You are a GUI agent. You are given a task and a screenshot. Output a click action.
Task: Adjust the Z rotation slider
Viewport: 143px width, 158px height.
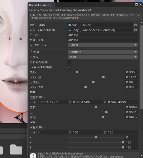click(x=96, y=147)
